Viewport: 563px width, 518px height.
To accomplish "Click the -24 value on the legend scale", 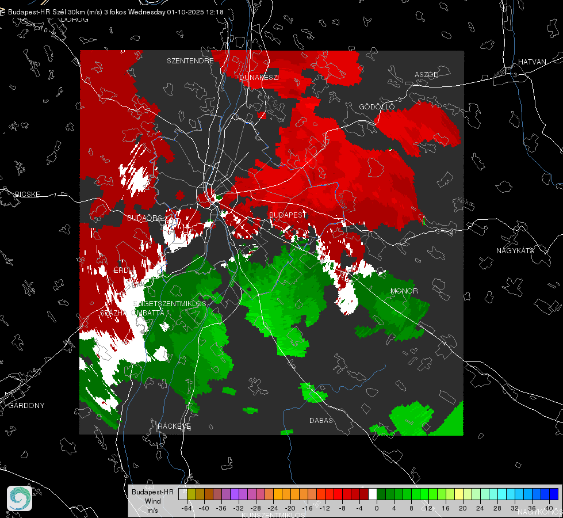I will click(273, 508).
